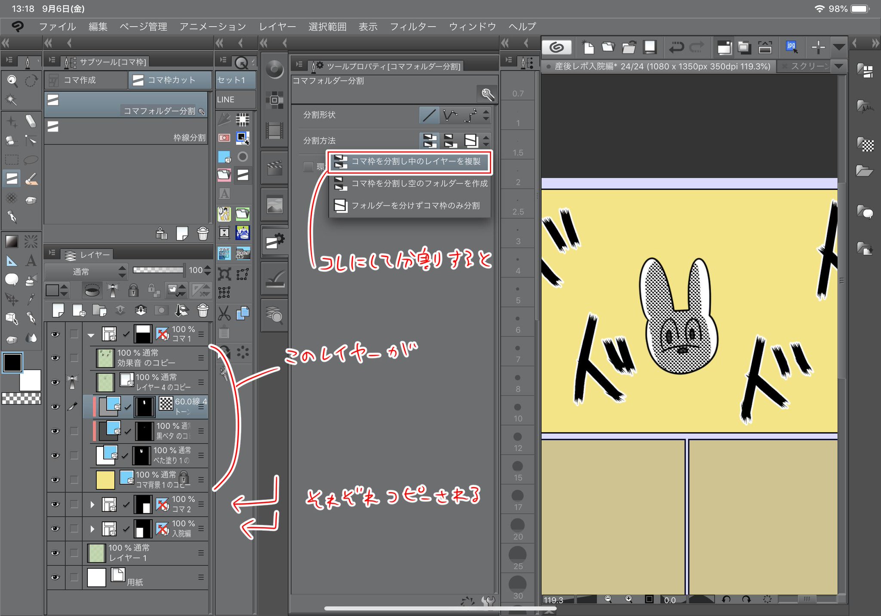Select コマ枠を分割し中のレイヤーを複製 option
The image size is (881, 616).
(x=410, y=162)
